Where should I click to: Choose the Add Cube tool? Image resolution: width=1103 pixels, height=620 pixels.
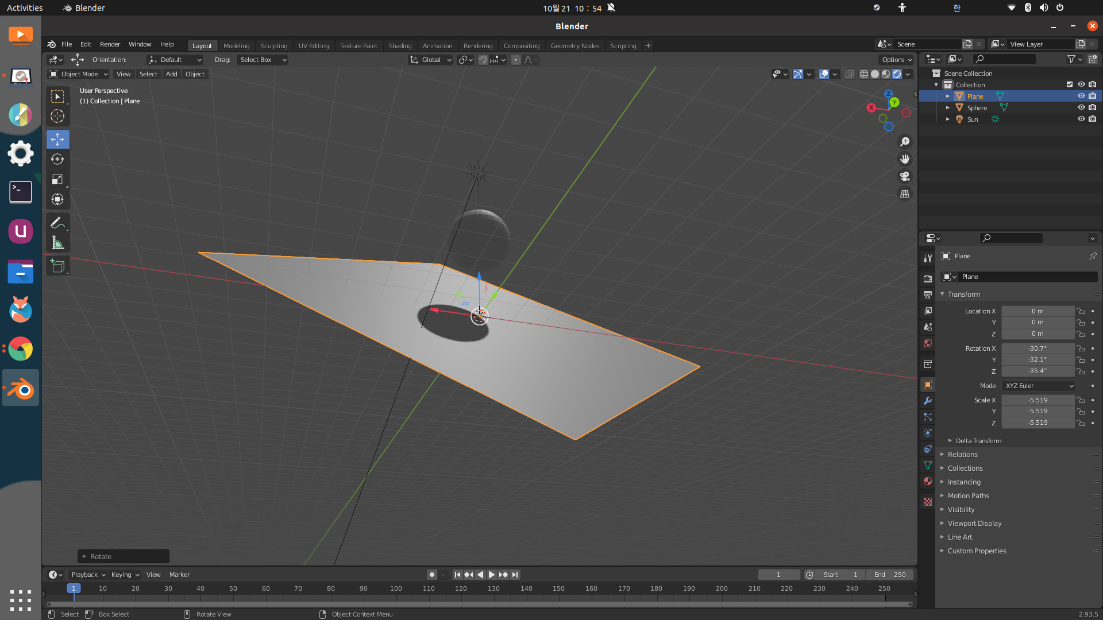[x=57, y=266]
